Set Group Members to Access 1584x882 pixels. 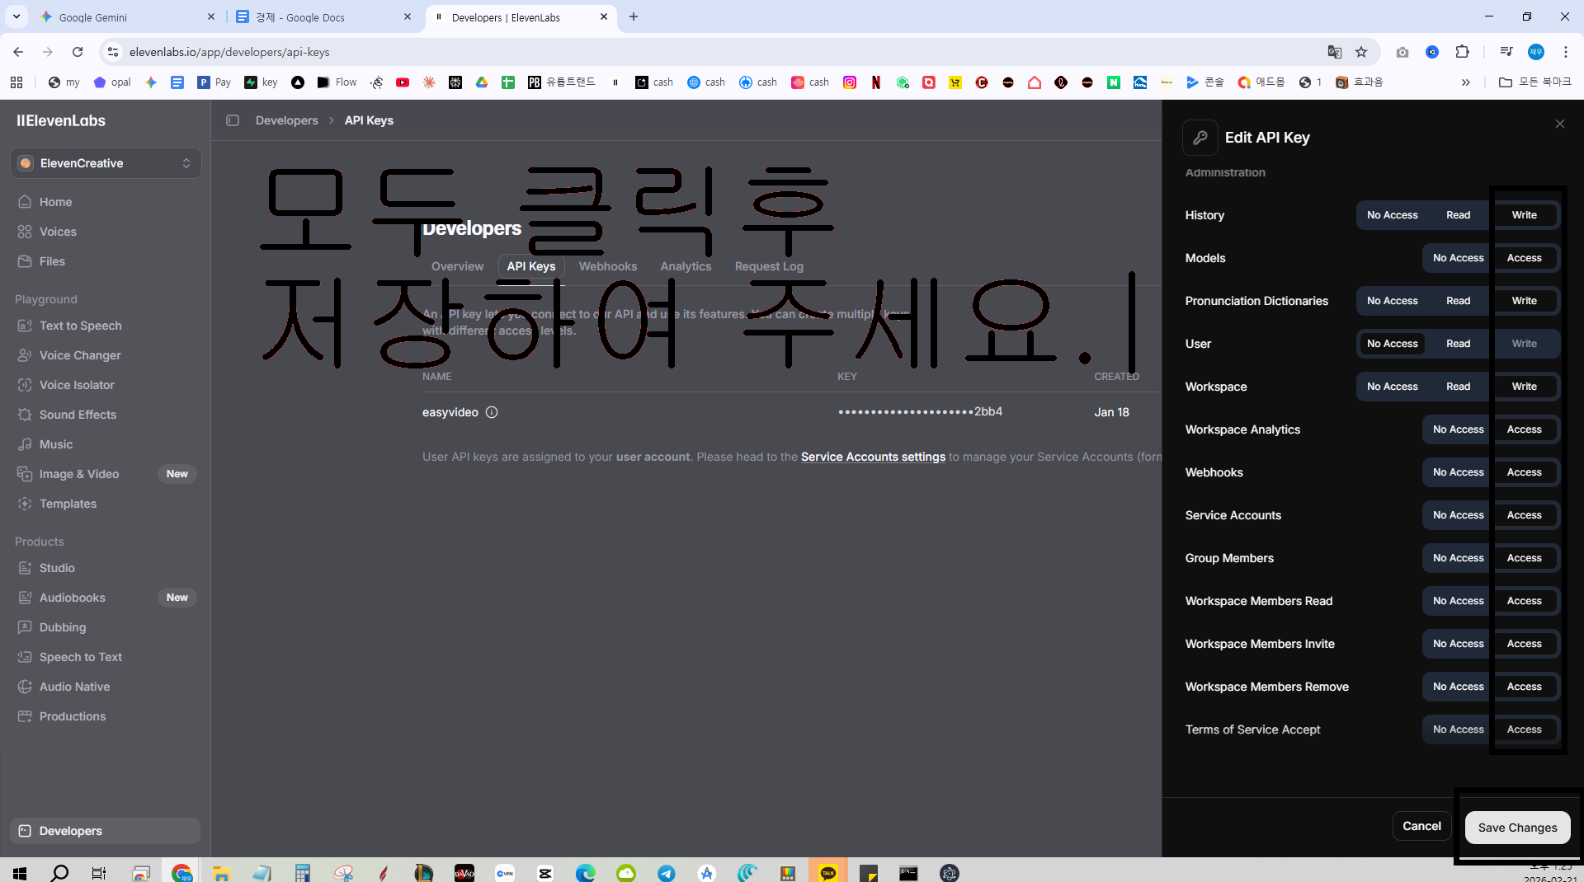[x=1524, y=558]
